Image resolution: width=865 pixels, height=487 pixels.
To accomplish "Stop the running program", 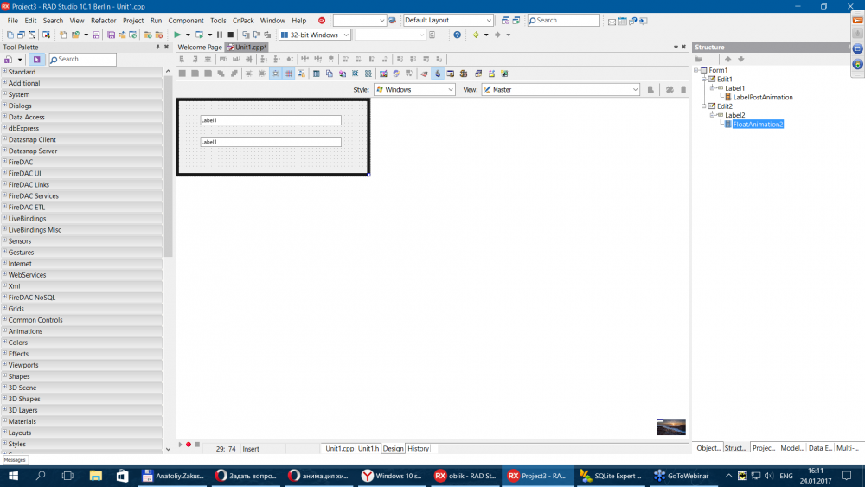I will [x=231, y=35].
